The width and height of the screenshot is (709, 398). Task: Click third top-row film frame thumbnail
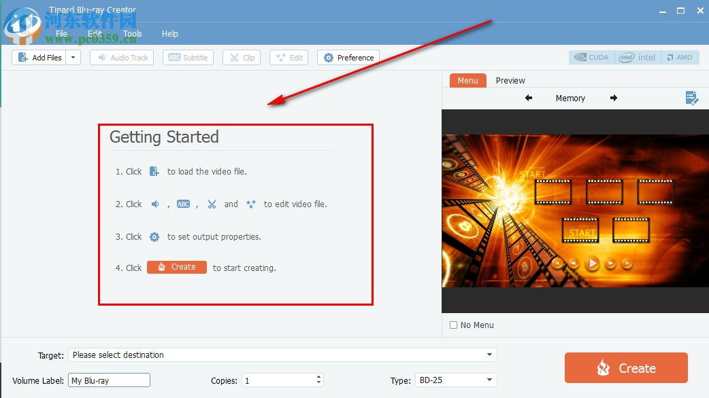655,192
